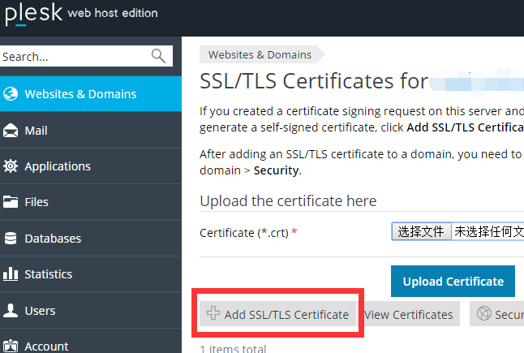Click the certificate file chooser button
The image size is (524, 353).
pyautogui.click(x=420, y=232)
